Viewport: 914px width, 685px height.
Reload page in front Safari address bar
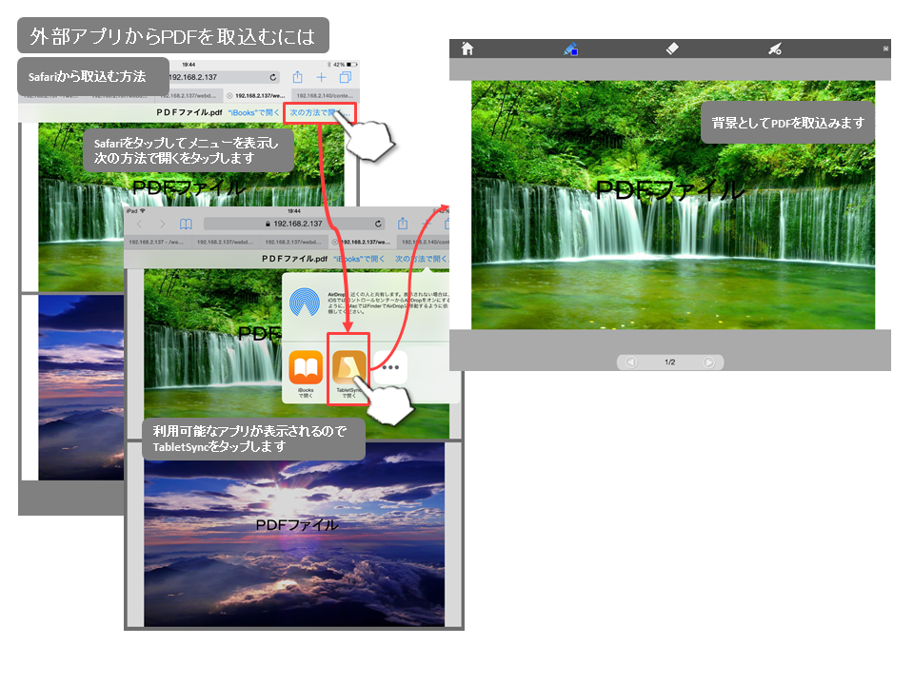[x=380, y=224]
